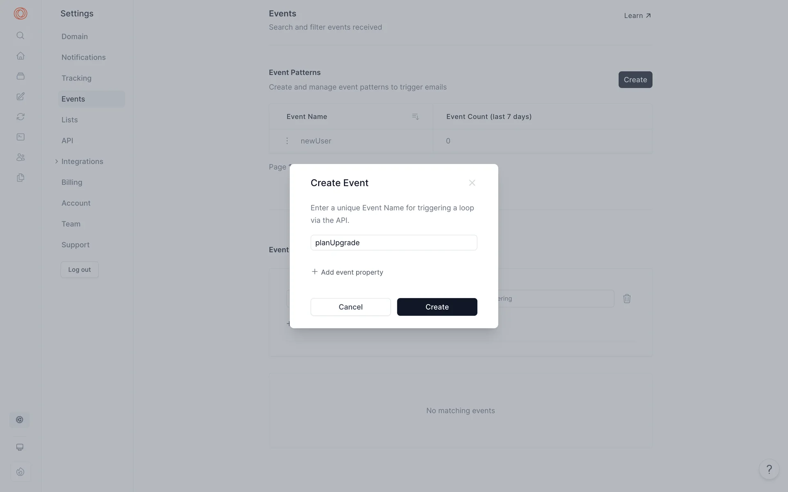The height and width of the screenshot is (492, 788).
Task: Click the dialog's dark Create button
Action: (x=437, y=307)
